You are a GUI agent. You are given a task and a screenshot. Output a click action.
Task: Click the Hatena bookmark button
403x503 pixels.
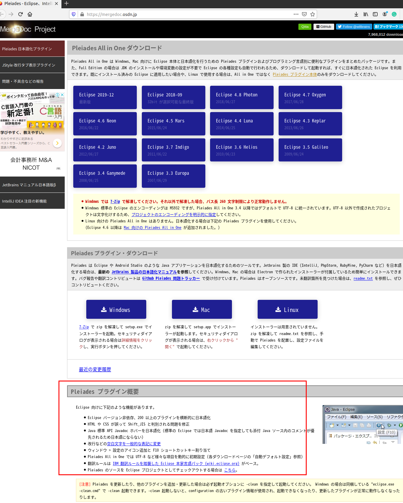click(388, 27)
